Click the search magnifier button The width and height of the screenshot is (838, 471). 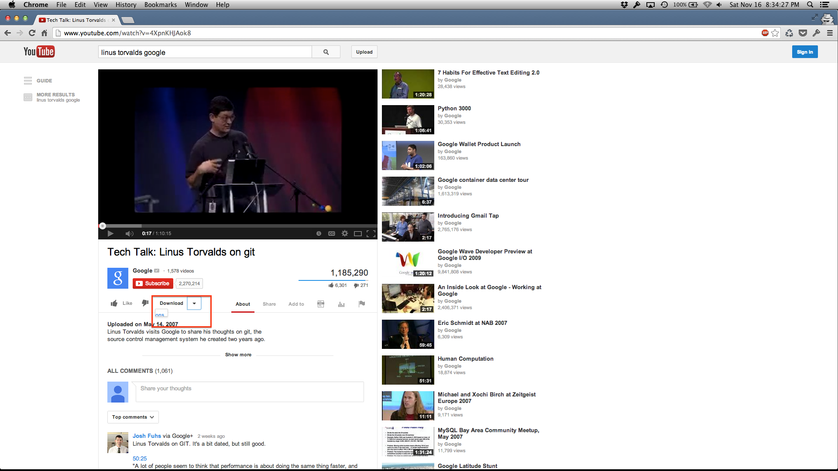click(326, 52)
